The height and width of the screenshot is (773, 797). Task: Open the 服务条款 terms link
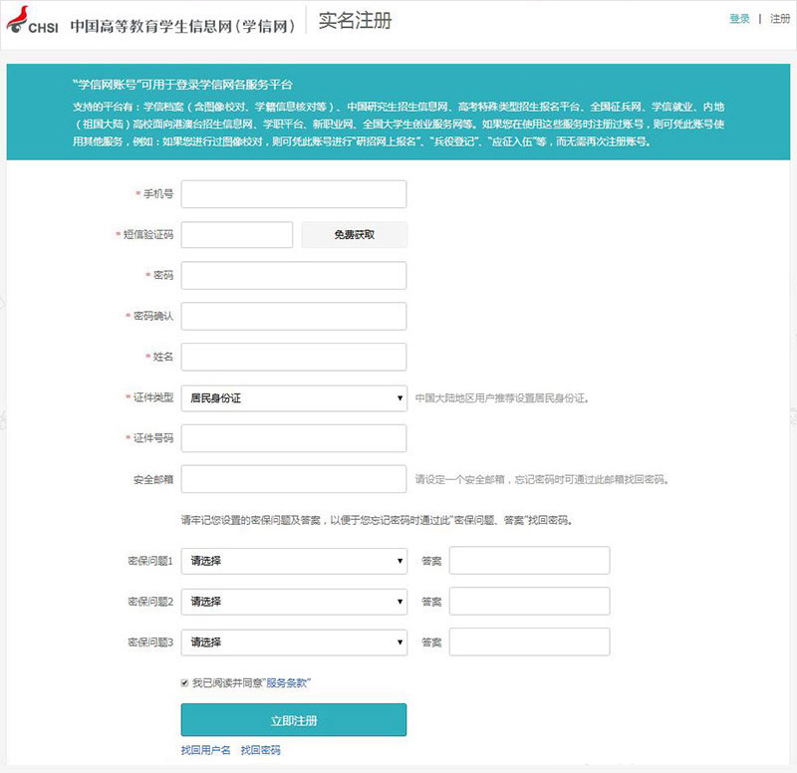tap(287, 683)
